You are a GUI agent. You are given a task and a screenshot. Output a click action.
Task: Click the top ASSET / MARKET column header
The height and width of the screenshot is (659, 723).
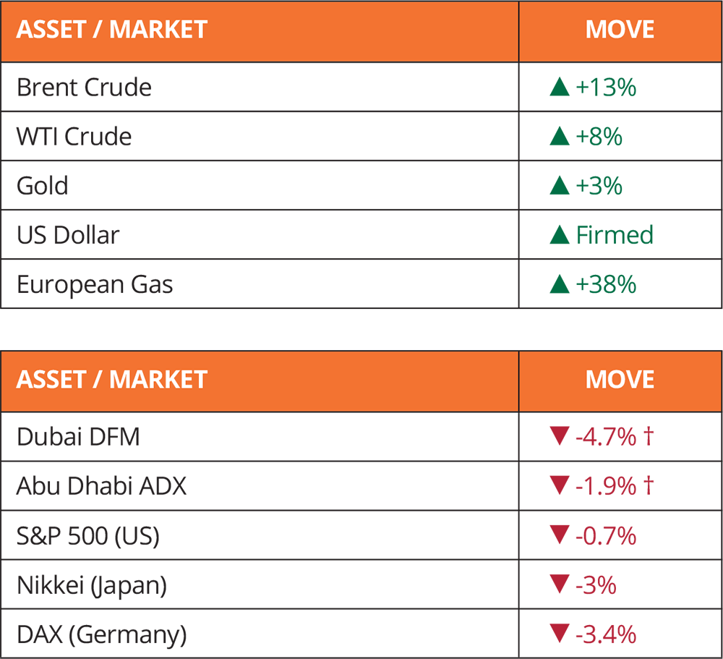click(260, 30)
